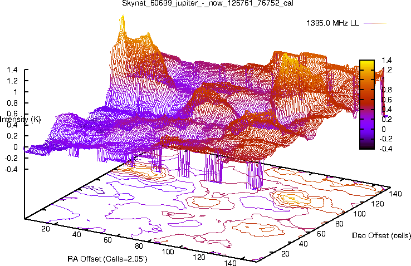Click the 20 tick on Dec Offset axis
The width and height of the screenshot is (411, 266).
pyautogui.click(x=285, y=254)
